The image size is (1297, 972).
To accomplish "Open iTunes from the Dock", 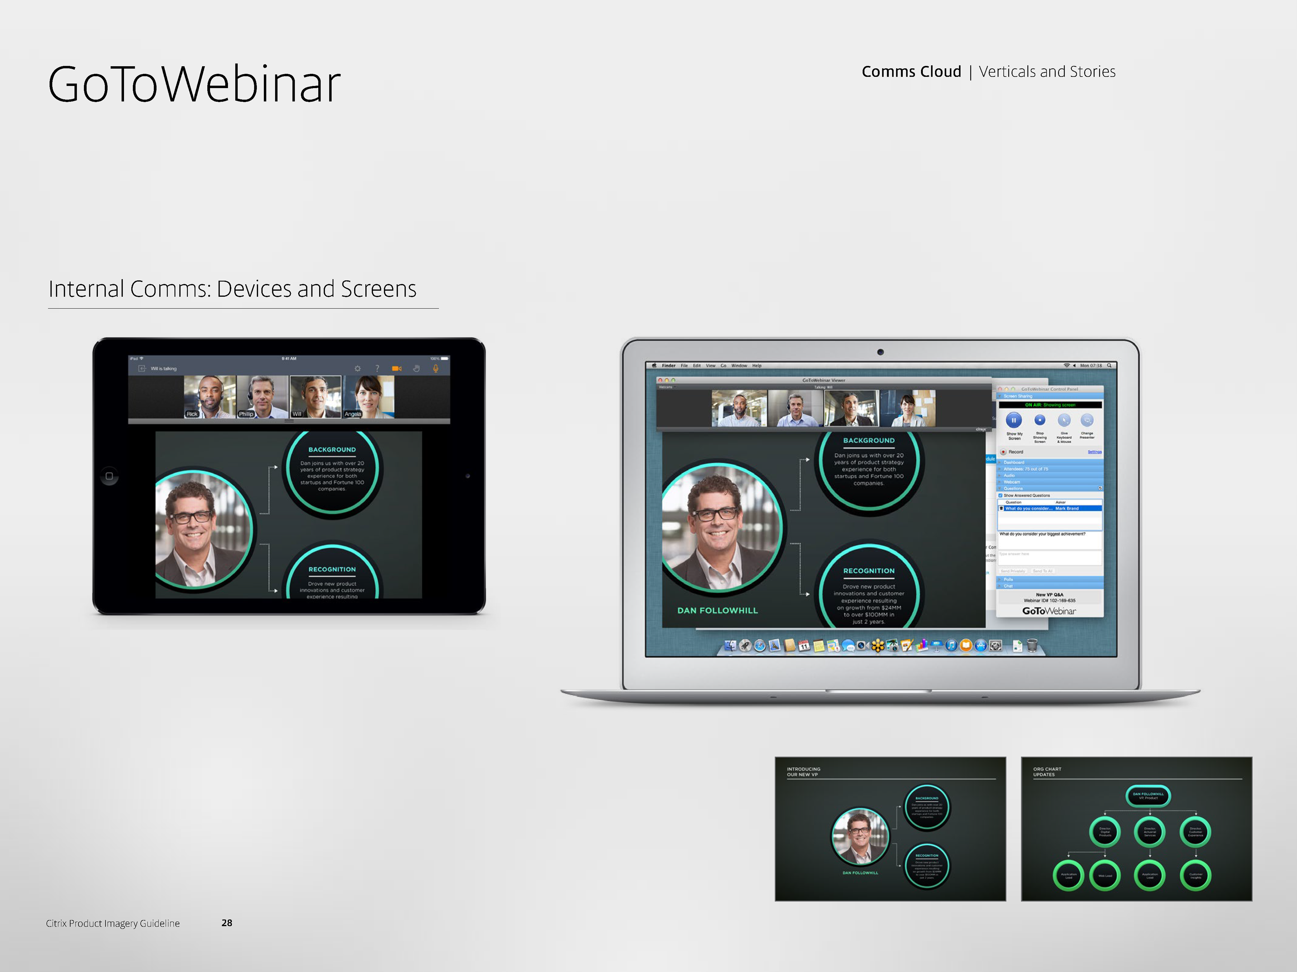I will (x=951, y=646).
